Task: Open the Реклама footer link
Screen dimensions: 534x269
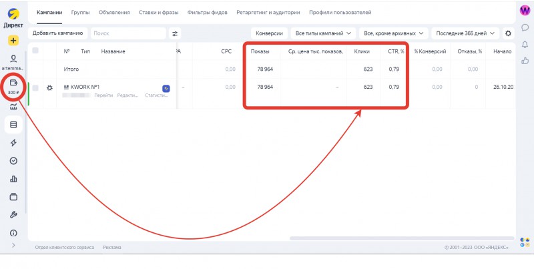Action: 112,247
